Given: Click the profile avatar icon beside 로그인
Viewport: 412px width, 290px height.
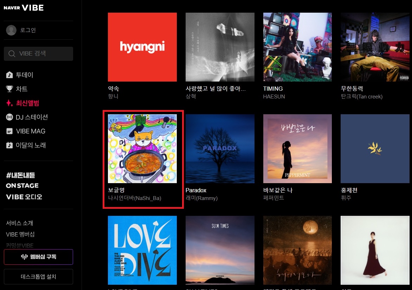Looking at the screenshot, I should [x=11, y=30].
